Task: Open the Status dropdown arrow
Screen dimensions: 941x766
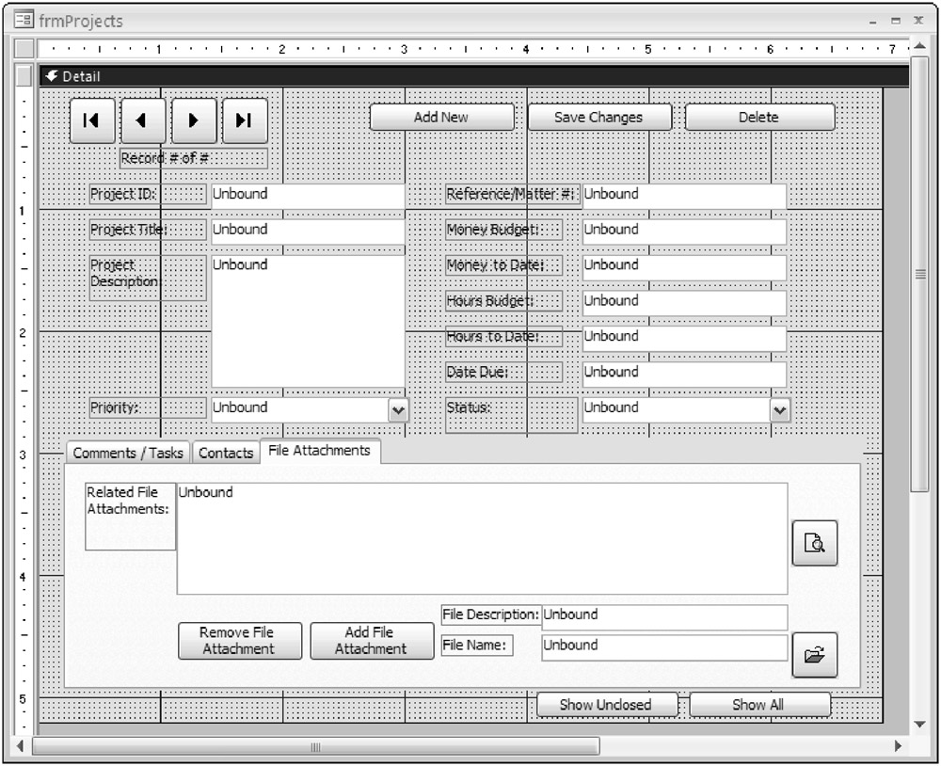Action: pyautogui.click(x=779, y=410)
